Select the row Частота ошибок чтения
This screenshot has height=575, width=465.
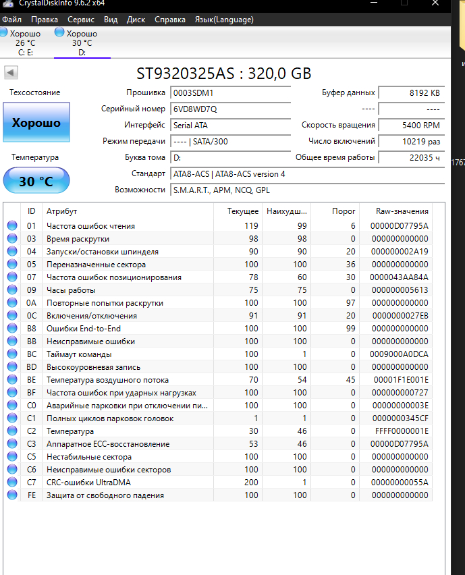tap(218, 225)
